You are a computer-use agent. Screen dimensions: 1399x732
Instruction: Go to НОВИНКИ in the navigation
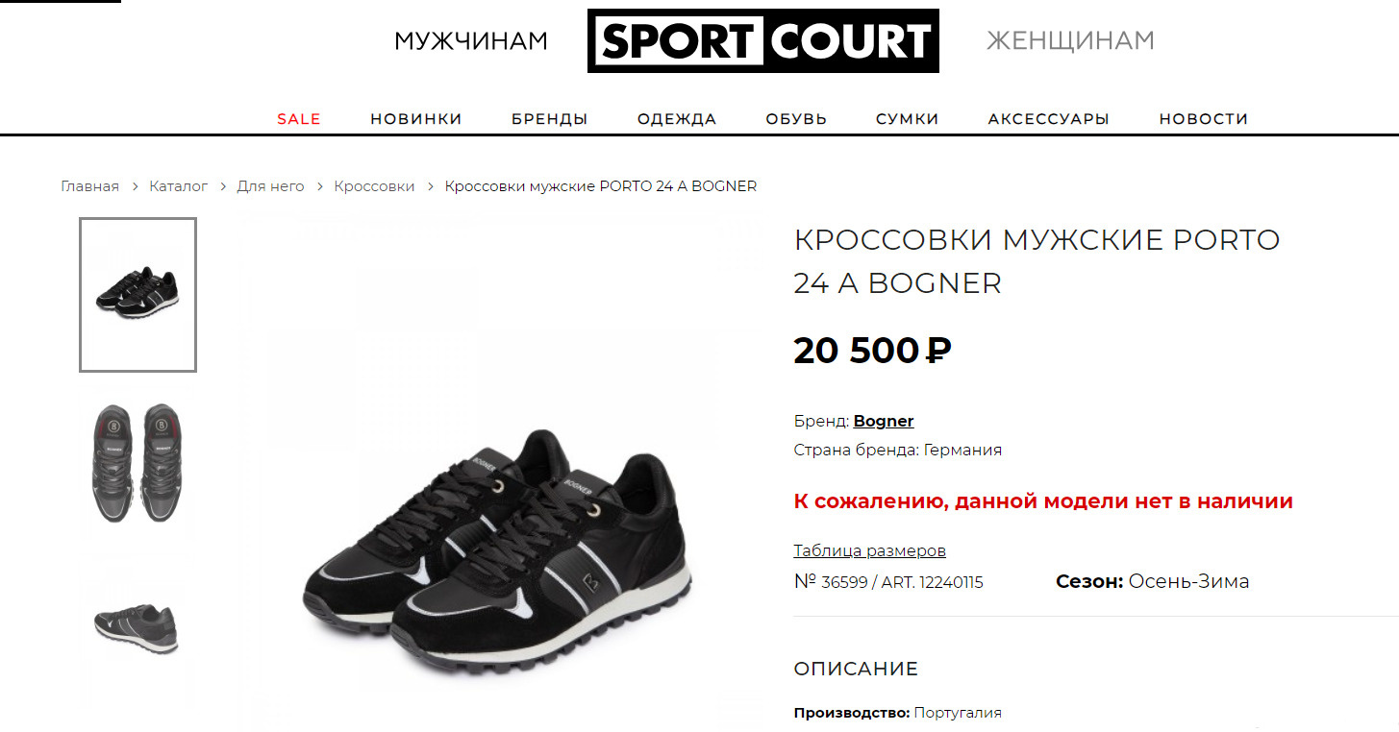416,119
